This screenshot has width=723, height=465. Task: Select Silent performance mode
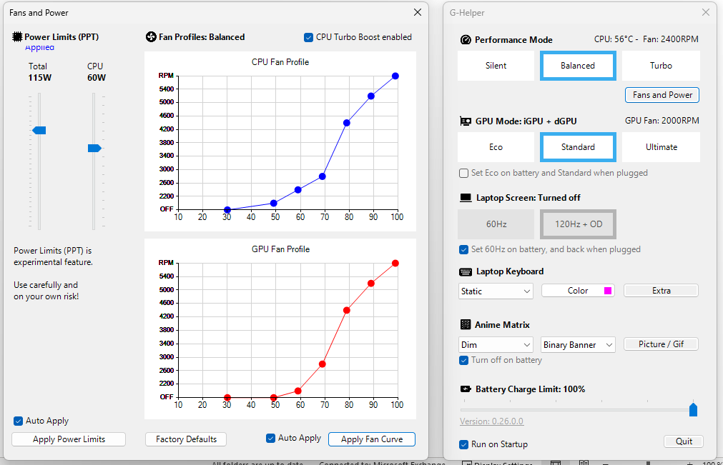point(496,66)
